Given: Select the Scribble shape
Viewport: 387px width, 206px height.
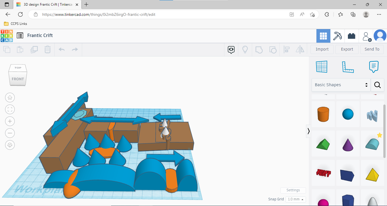Looking at the screenshot, I should [373, 114].
